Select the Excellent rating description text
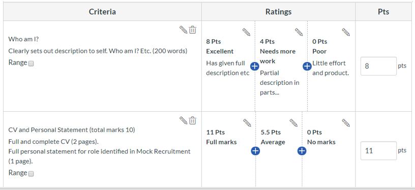This screenshot has width=415, height=190. (x=228, y=68)
